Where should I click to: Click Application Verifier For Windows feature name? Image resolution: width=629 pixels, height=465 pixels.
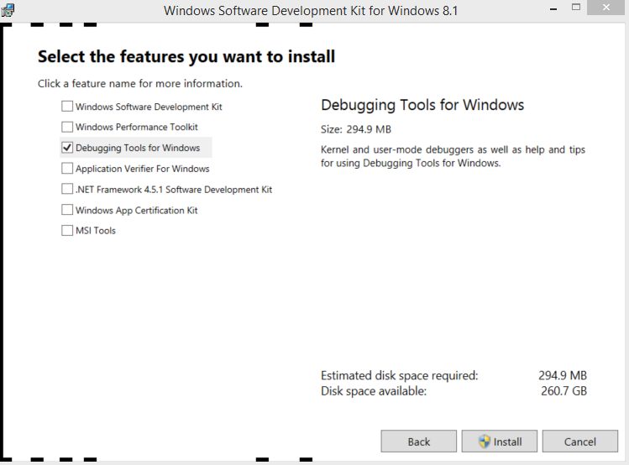143,169
